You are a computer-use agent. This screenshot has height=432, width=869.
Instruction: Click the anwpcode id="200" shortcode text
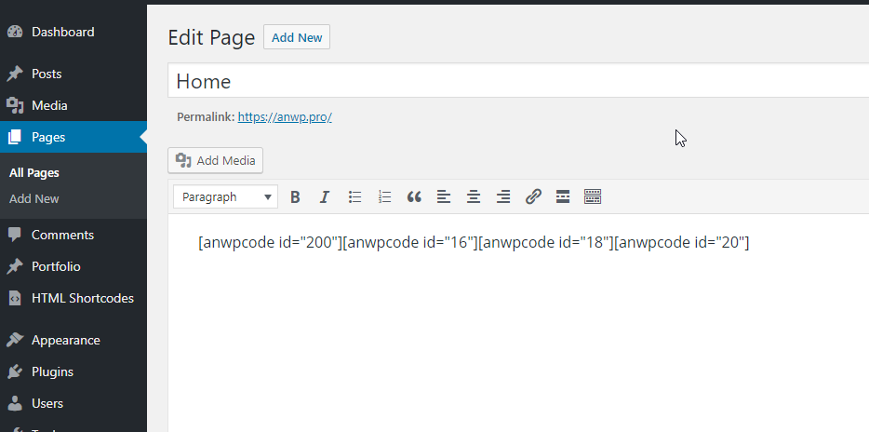[271, 242]
